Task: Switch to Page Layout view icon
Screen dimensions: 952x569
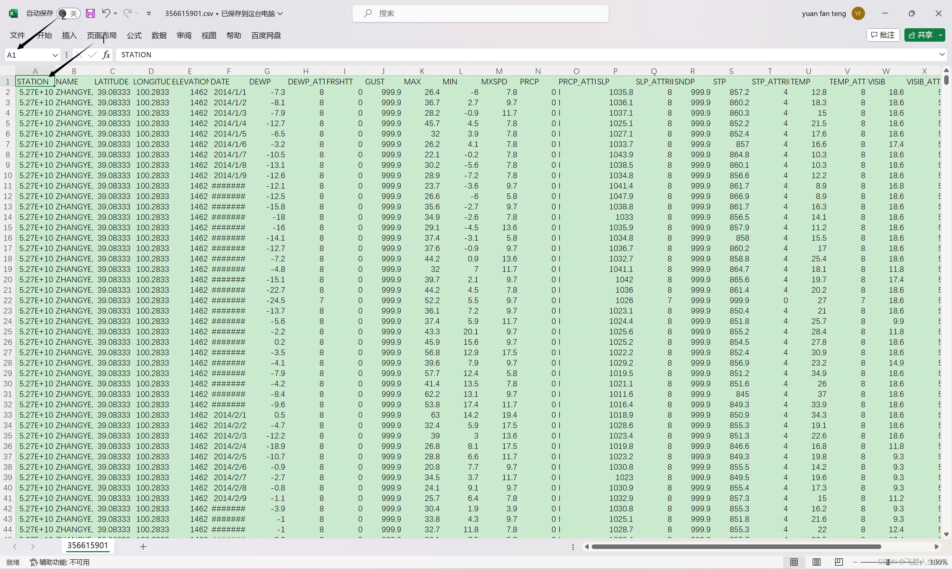Action: (816, 562)
